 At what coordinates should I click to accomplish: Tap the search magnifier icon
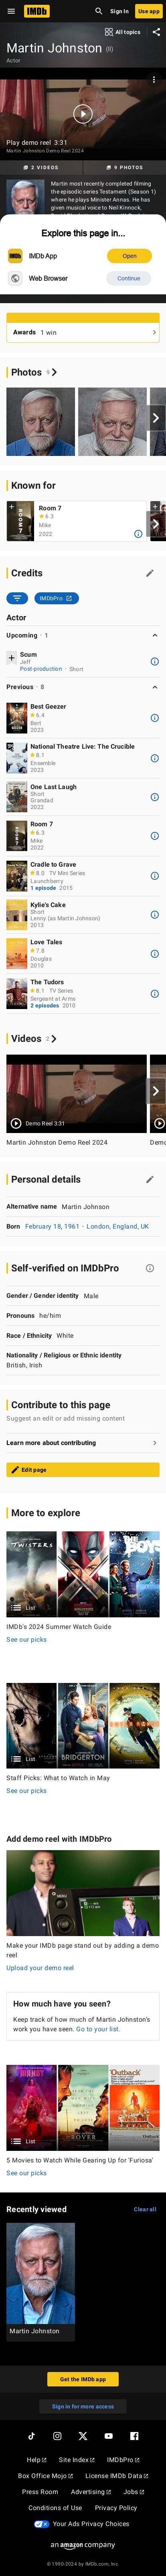tap(98, 11)
